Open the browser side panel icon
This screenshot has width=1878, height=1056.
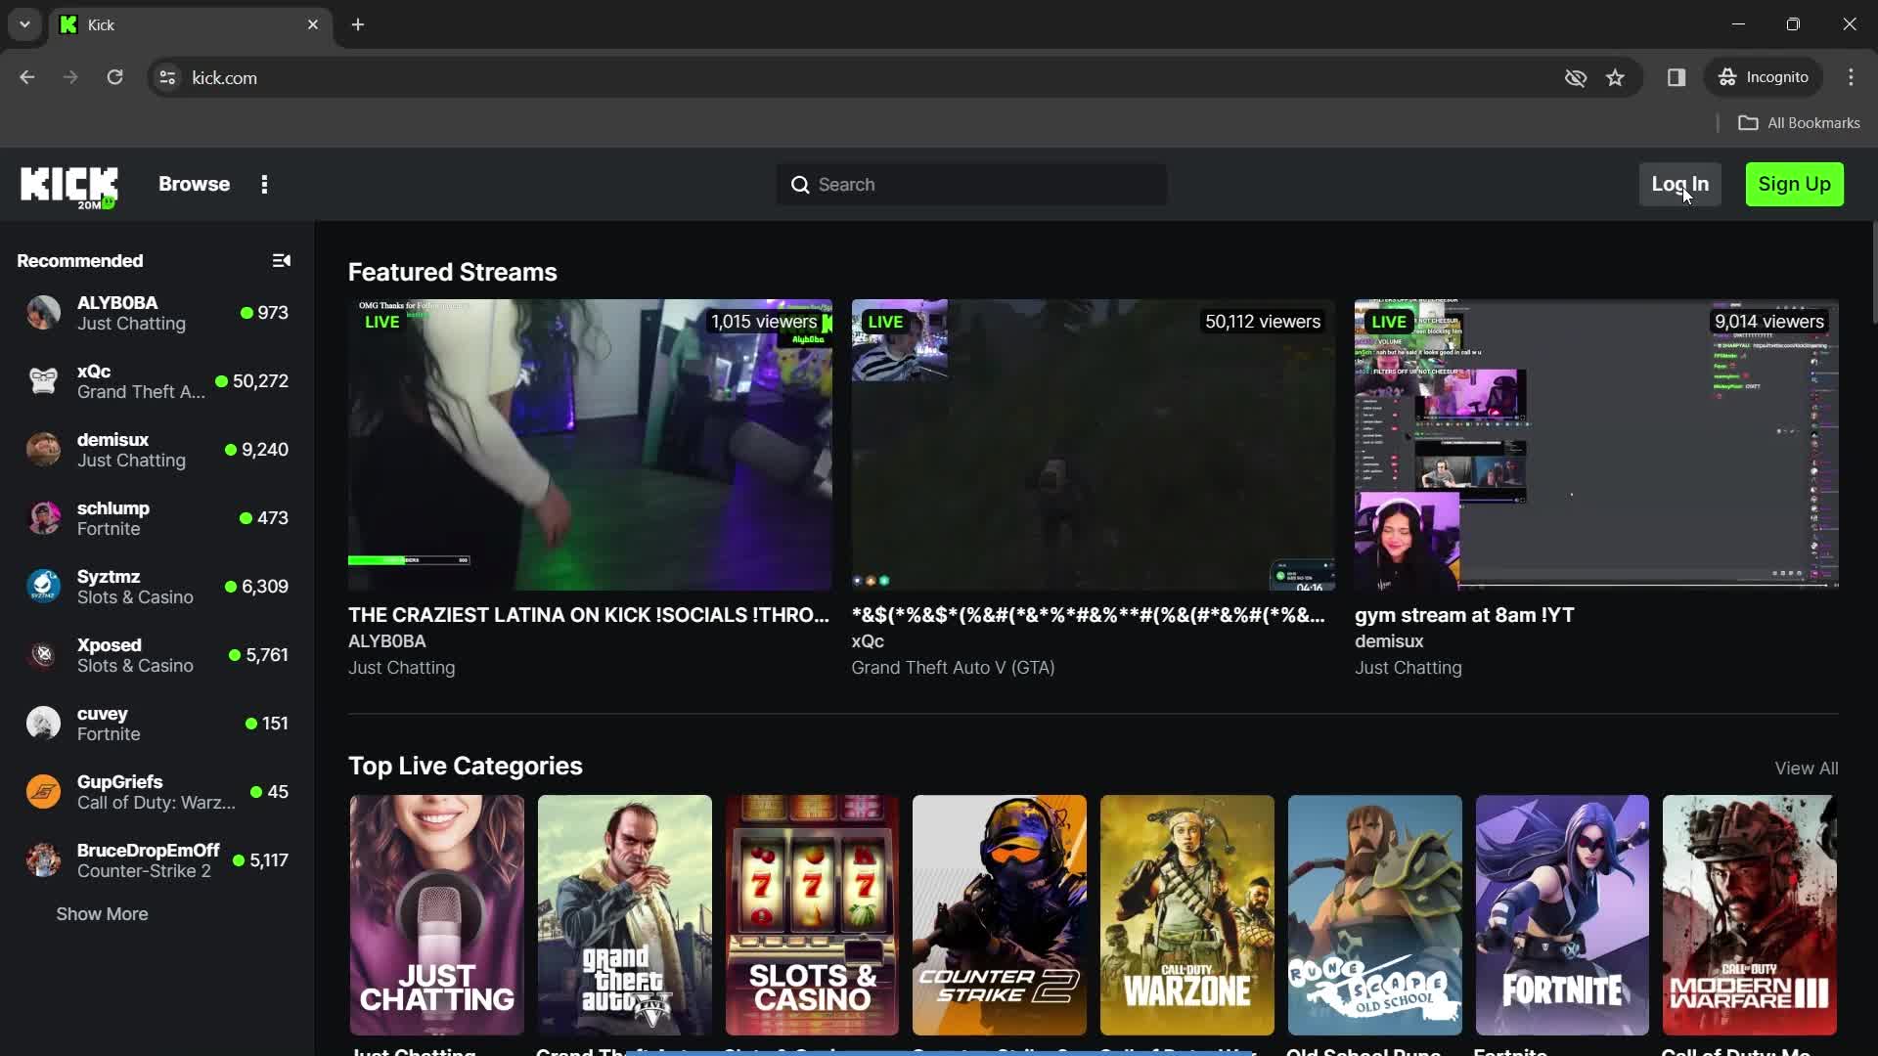1677,77
